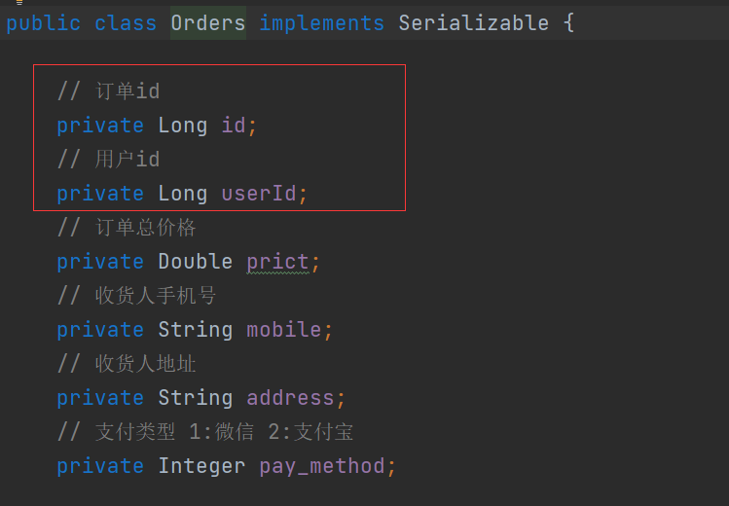Screen dimensions: 729x506
Task: Click the Integer type keyword
Action: (201, 466)
